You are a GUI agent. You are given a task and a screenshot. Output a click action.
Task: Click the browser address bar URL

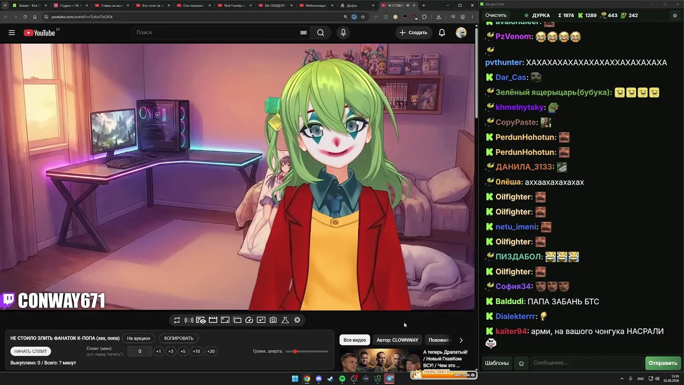coord(82,17)
